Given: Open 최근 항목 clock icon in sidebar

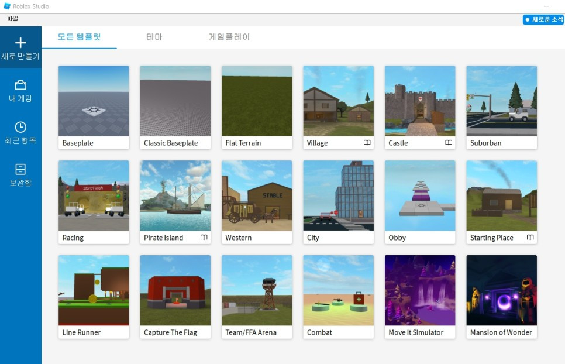Looking at the screenshot, I should (x=20, y=127).
